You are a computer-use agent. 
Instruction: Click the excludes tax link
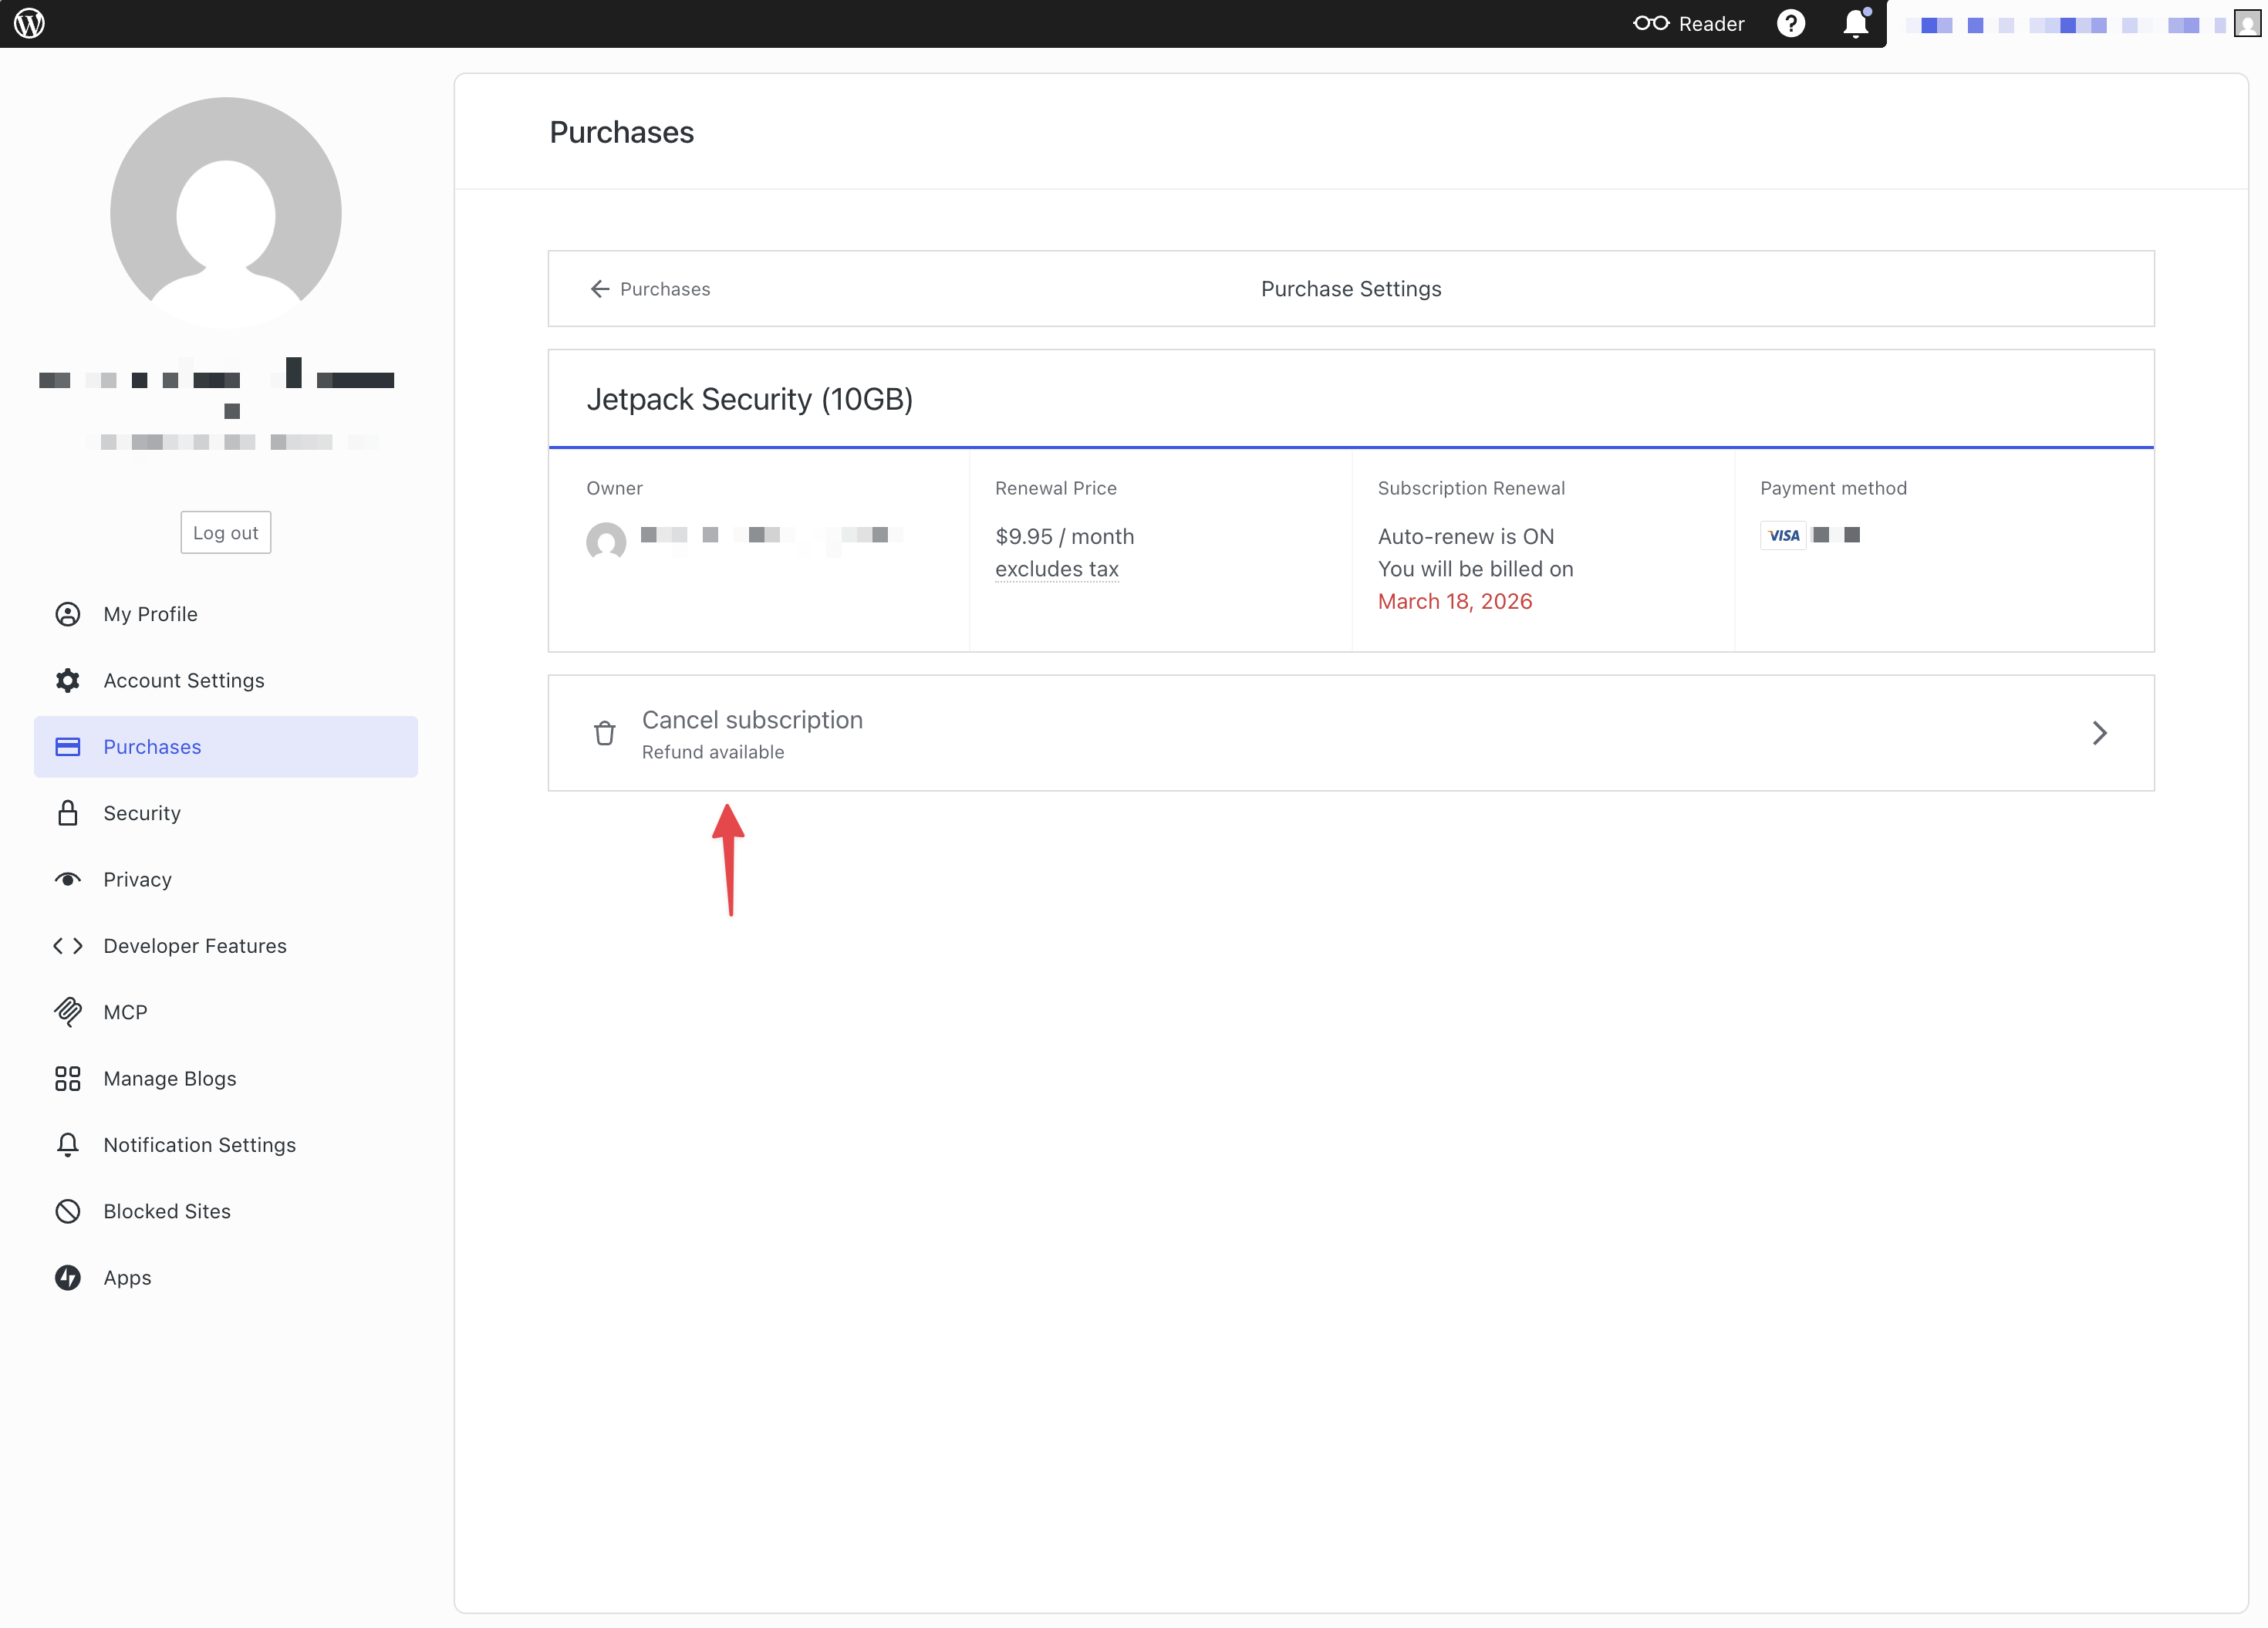[1056, 569]
